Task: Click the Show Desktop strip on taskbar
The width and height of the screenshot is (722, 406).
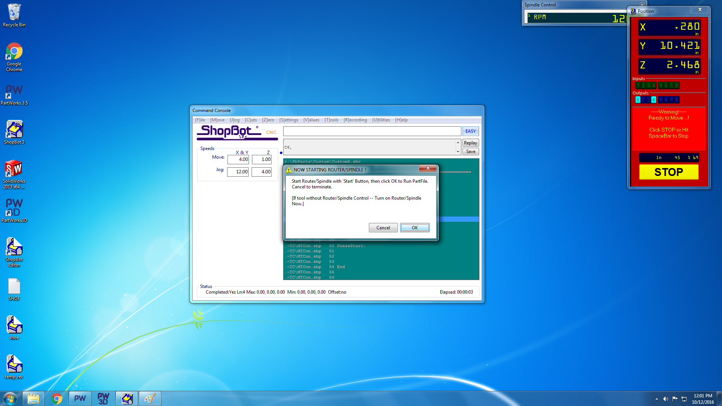Action: coord(719,398)
